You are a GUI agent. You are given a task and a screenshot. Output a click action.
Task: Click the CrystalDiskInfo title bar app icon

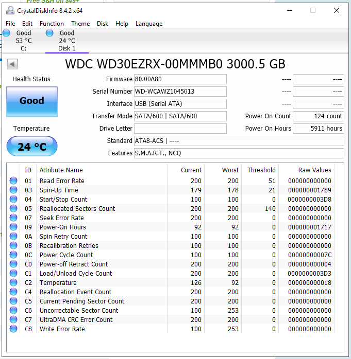[10, 11]
